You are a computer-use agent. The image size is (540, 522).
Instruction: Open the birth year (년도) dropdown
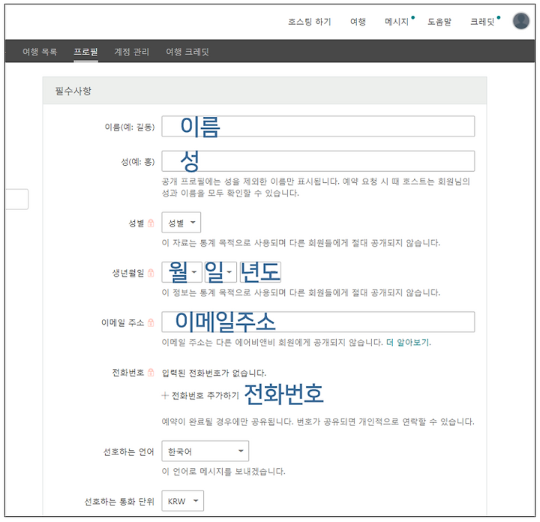click(260, 272)
